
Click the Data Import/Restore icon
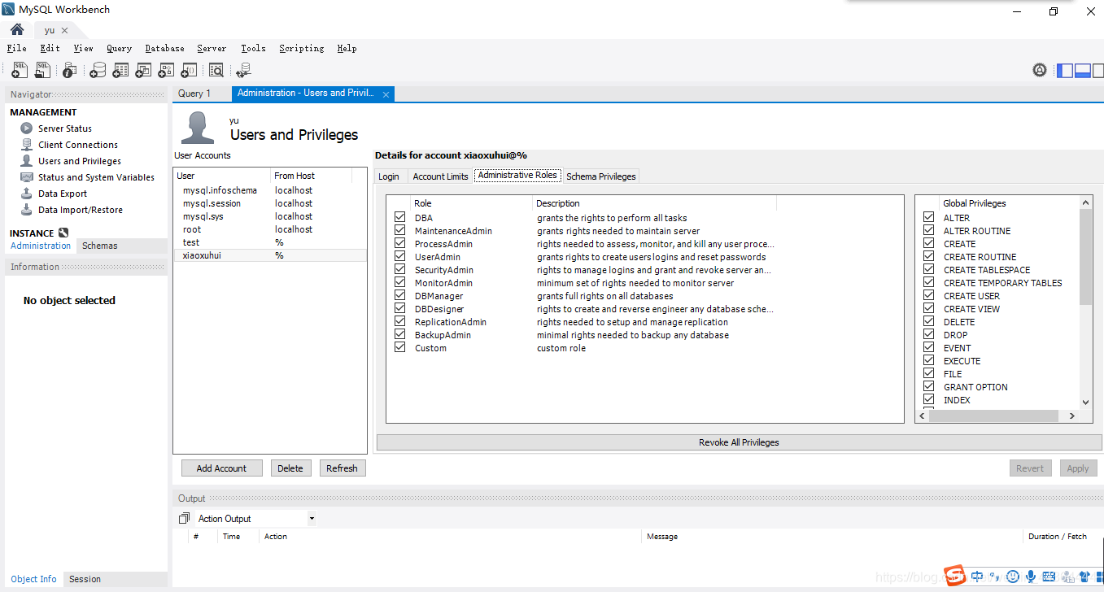pos(26,210)
